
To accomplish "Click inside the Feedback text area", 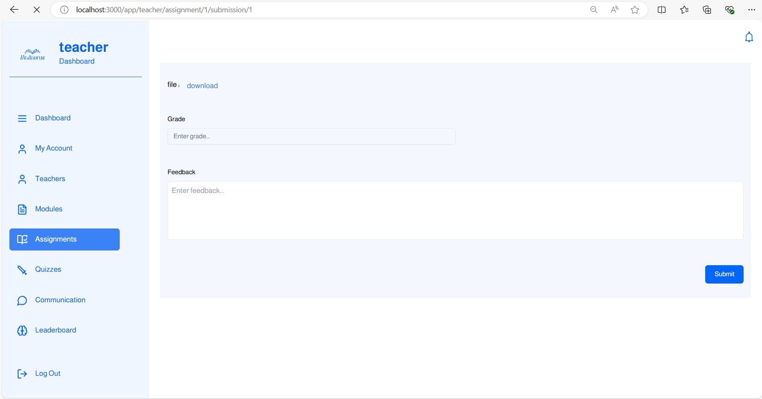I will click(x=455, y=211).
